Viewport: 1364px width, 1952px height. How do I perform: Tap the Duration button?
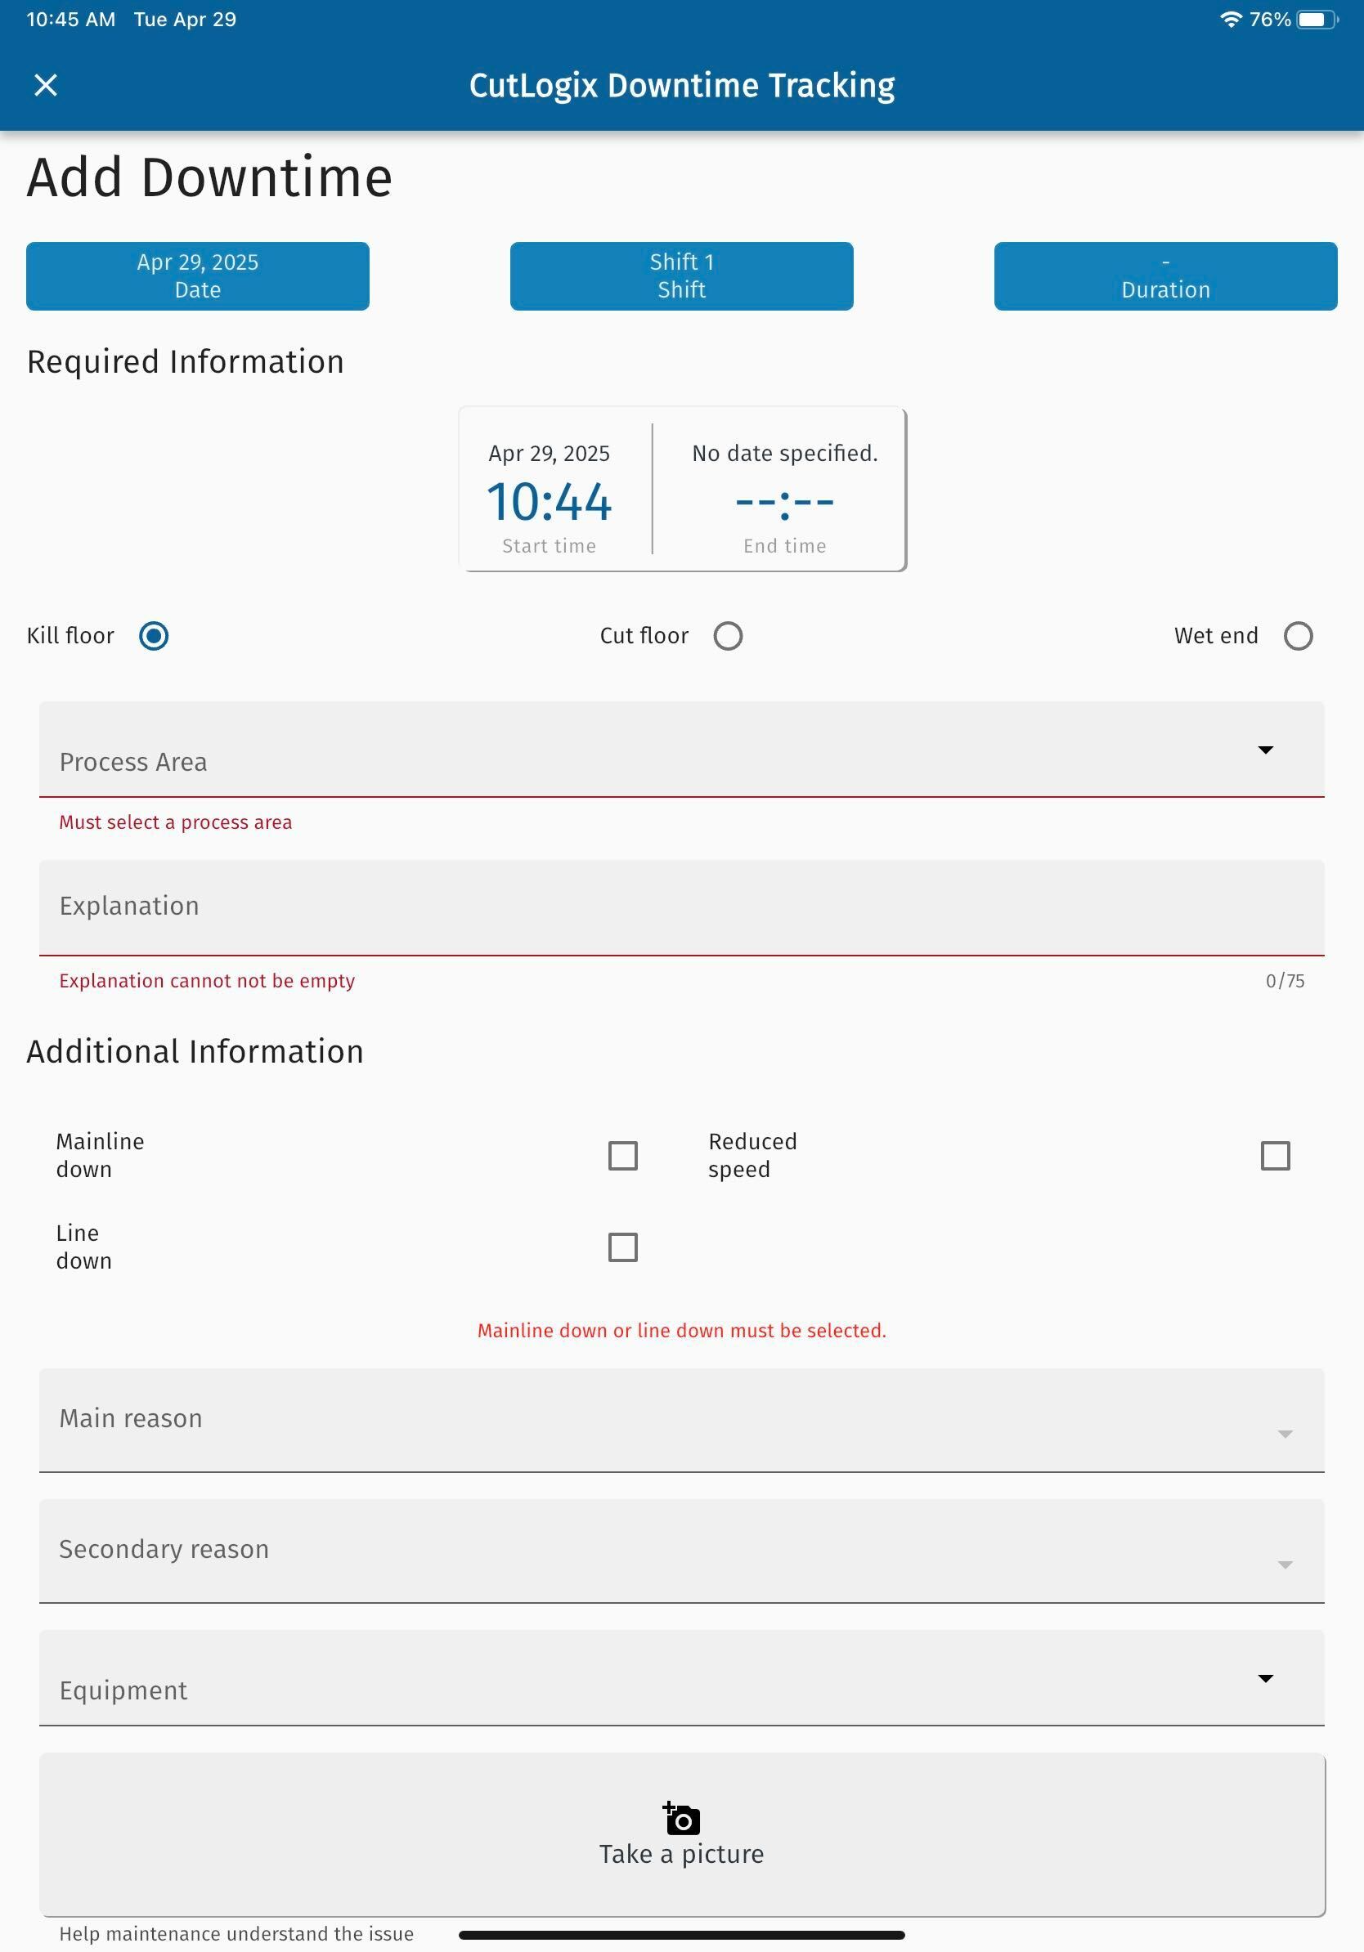pos(1165,276)
